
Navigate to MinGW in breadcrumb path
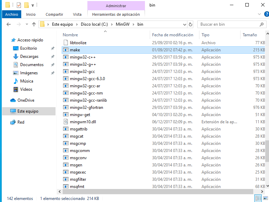[123, 24]
